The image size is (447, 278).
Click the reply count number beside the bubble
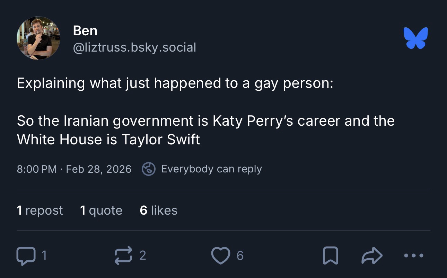(45, 255)
